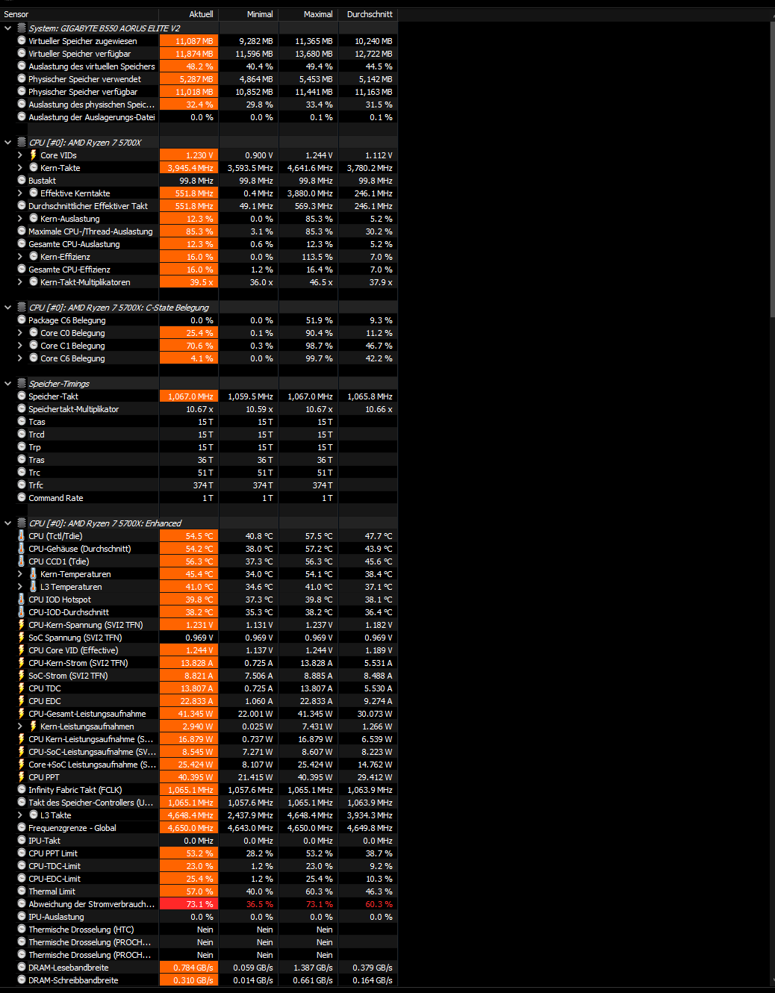Click the icon beside IPU-Auslastung
Image resolution: width=775 pixels, height=993 pixels.
point(22,916)
